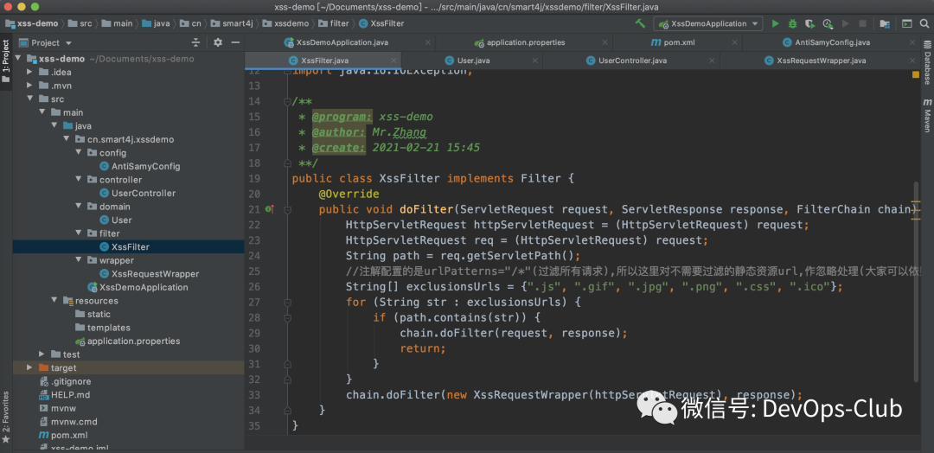934x453 pixels.
Task: Collapse the wrapper package
Action: pyautogui.click(x=78, y=260)
